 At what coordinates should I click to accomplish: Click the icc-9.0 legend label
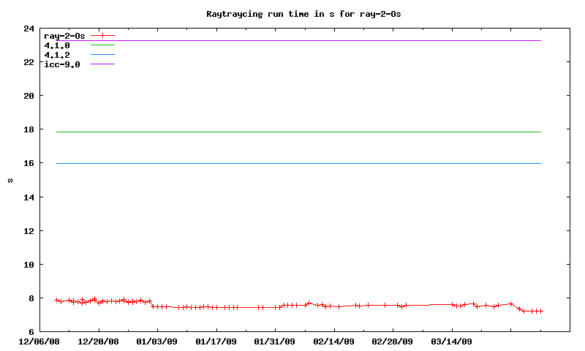pyautogui.click(x=62, y=64)
